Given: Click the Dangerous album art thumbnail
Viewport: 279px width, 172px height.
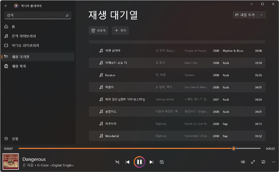Looking at the screenshot, I should tap(11, 162).
